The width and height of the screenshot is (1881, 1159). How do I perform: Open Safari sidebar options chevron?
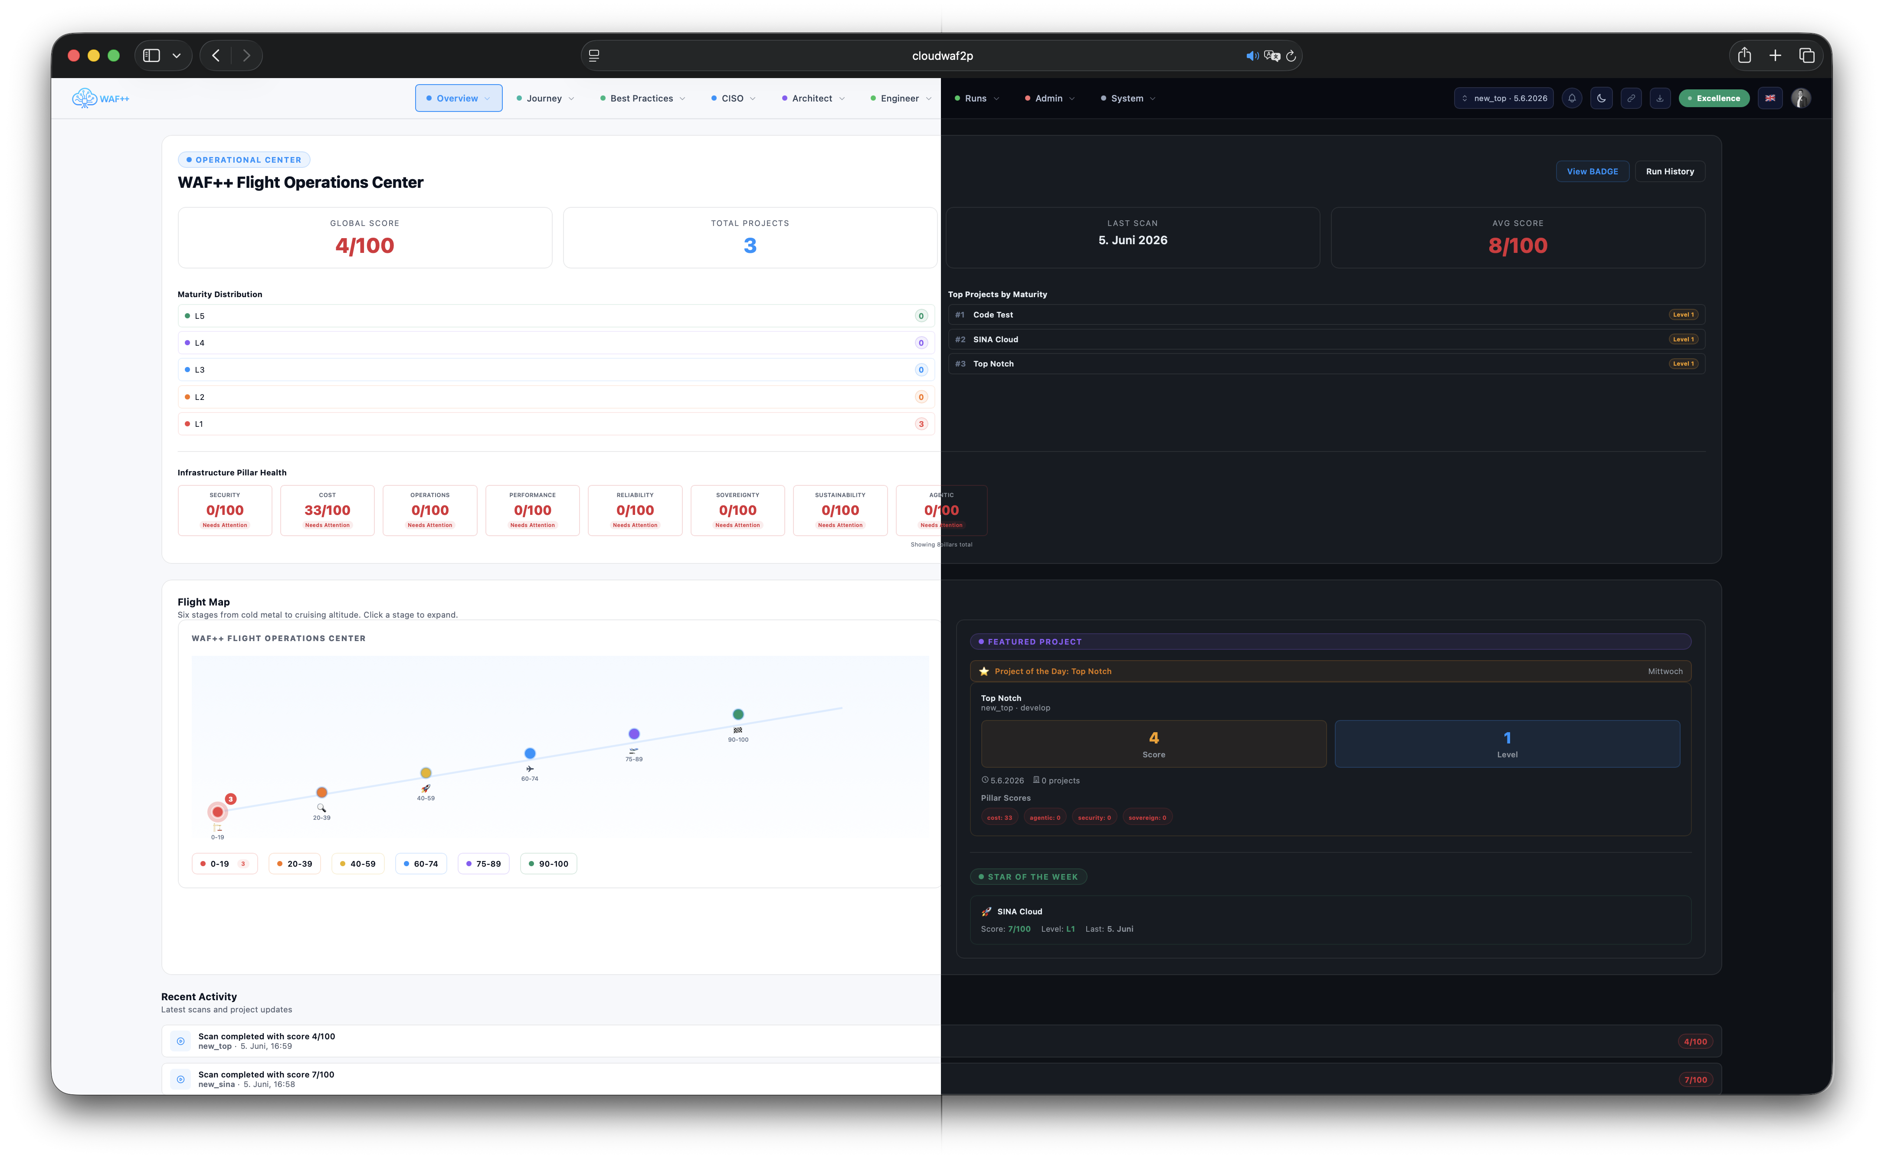tap(176, 55)
